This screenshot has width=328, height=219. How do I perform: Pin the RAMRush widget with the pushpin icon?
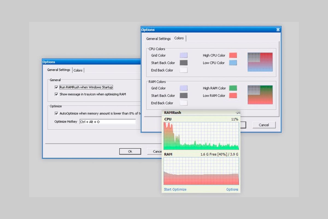point(238,113)
